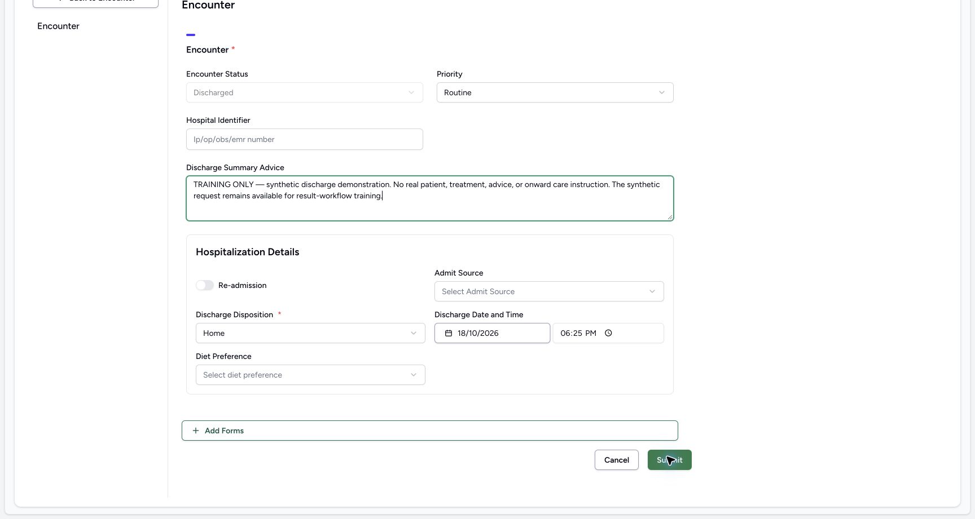The width and height of the screenshot is (975, 519).
Task: Click the Priority label
Action: 450,74
